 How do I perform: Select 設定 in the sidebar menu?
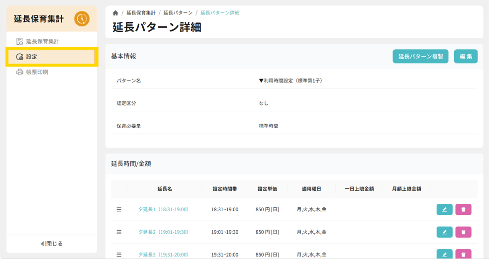click(x=31, y=57)
